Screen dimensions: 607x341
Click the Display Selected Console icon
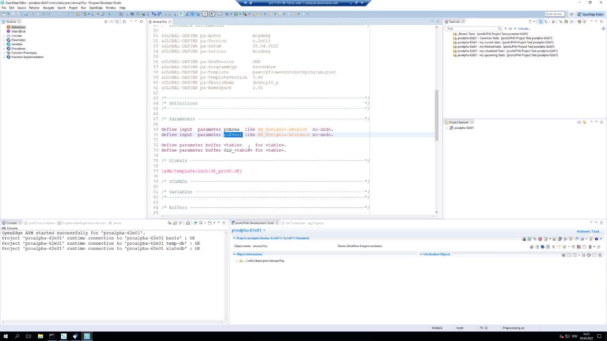(201, 223)
